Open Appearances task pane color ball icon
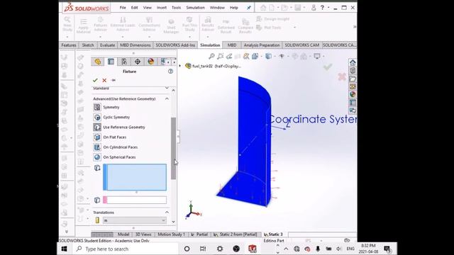The height and width of the screenshot is (255, 454). click(353, 94)
